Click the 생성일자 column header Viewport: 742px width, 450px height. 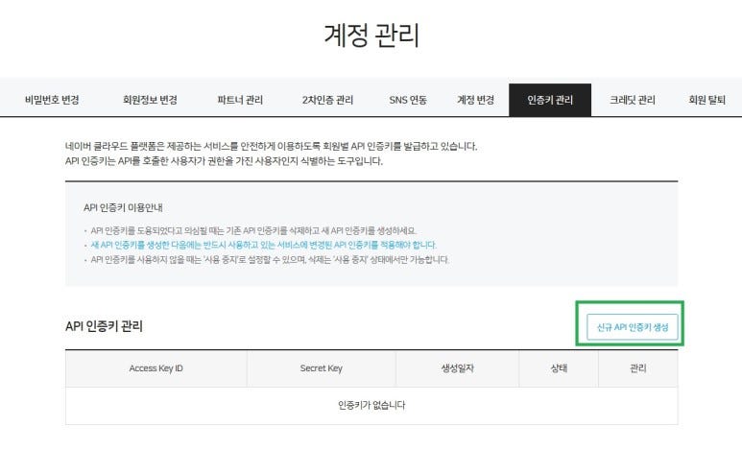457,368
